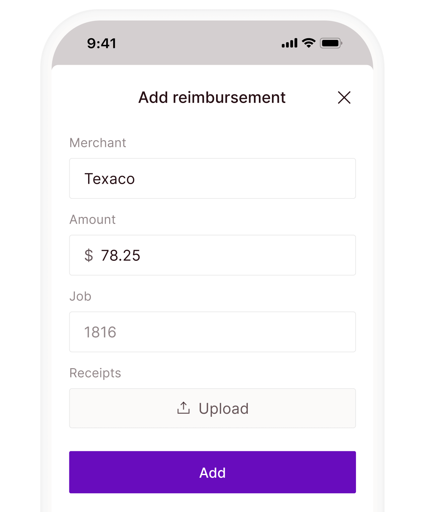Tap the upload arrow icon

click(x=184, y=408)
